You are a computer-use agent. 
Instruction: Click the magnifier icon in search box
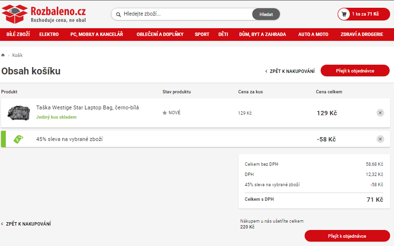click(x=118, y=14)
